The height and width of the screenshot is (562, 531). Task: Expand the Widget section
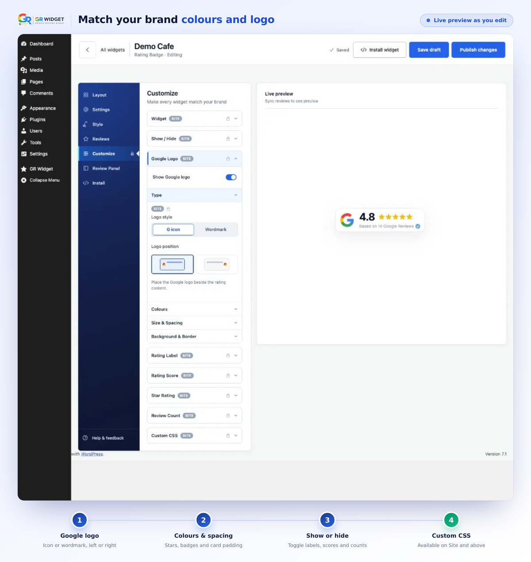(x=194, y=119)
